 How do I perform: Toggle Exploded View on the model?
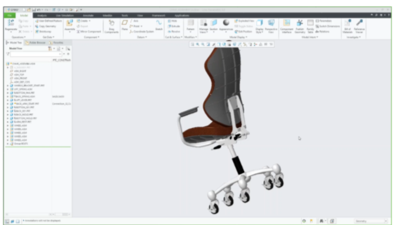tap(244, 21)
